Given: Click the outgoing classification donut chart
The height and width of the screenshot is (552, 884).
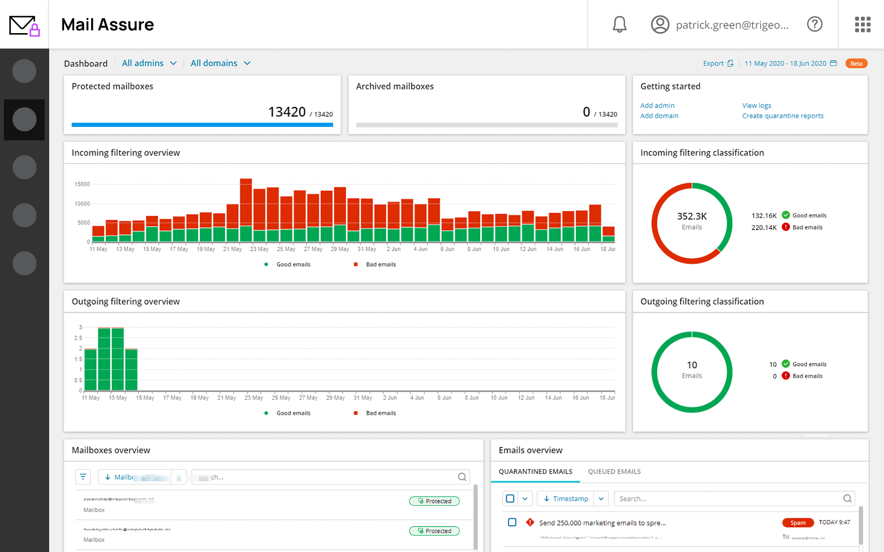Looking at the screenshot, I should (692, 371).
